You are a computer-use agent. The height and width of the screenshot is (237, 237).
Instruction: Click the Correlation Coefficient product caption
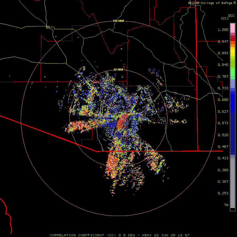[120, 235]
